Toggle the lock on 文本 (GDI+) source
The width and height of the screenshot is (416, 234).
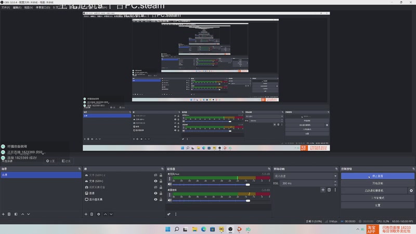click(x=161, y=181)
